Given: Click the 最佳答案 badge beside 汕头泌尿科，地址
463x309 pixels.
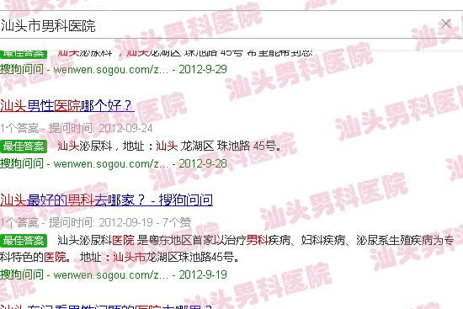Looking at the screenshot, I should coord(24,147).
